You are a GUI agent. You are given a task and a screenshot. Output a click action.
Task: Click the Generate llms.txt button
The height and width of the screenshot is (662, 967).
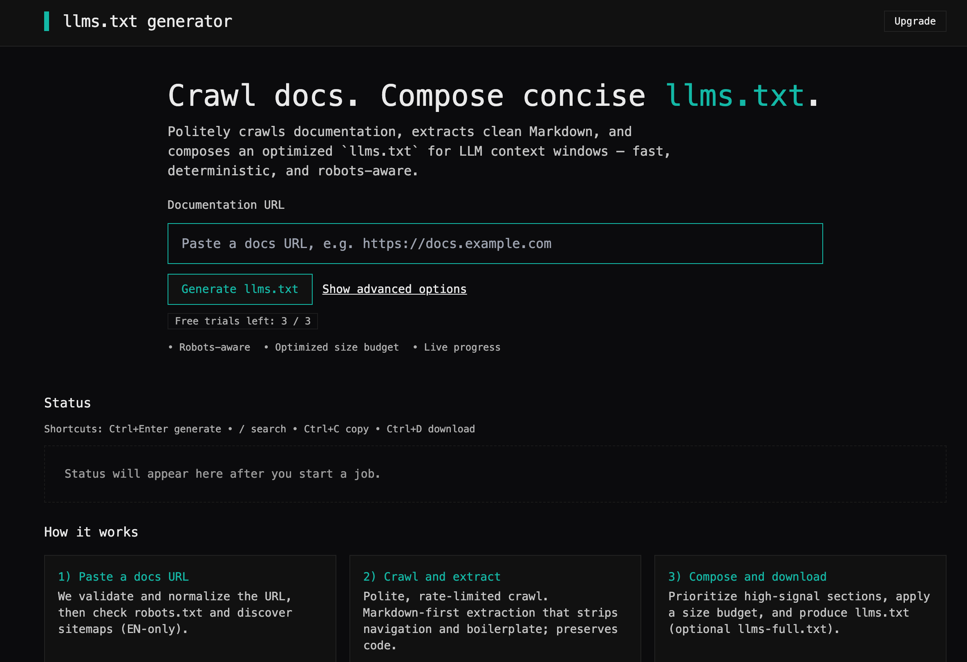pos(240,289)
